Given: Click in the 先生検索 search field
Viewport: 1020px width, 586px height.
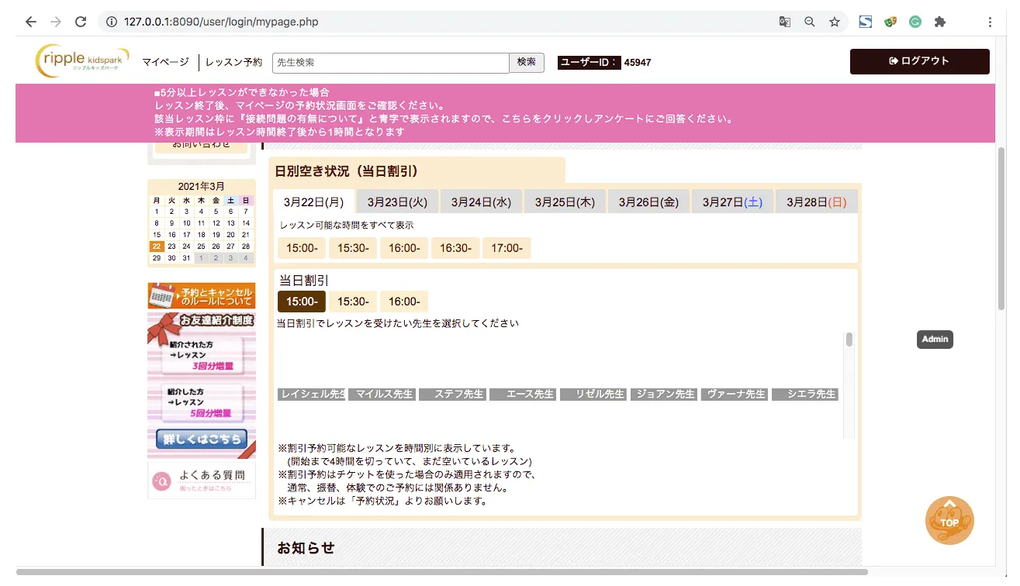Looking at the screenshot, I should point(390,63).
